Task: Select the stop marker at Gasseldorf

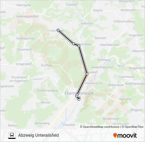Action: tap(87, 74)
